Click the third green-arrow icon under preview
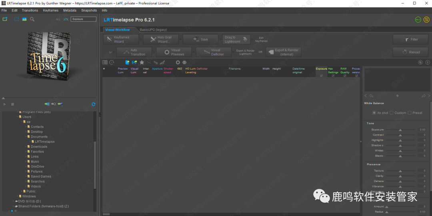The width and height of the screenshot is (432, 216). coord(60,104)
